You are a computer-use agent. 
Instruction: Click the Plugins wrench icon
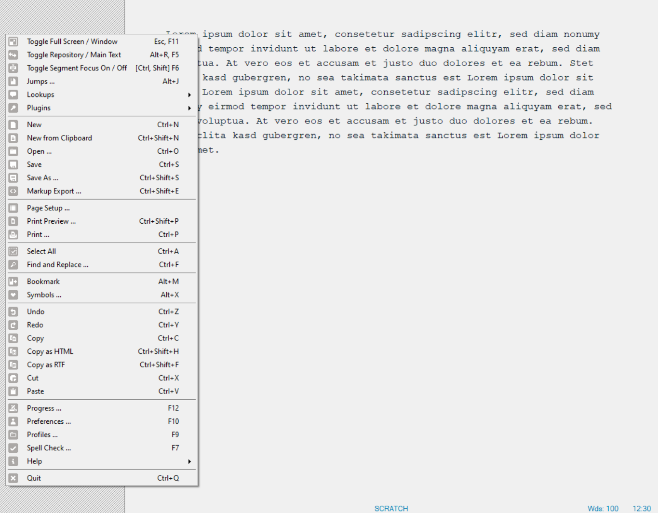point(13,108)
